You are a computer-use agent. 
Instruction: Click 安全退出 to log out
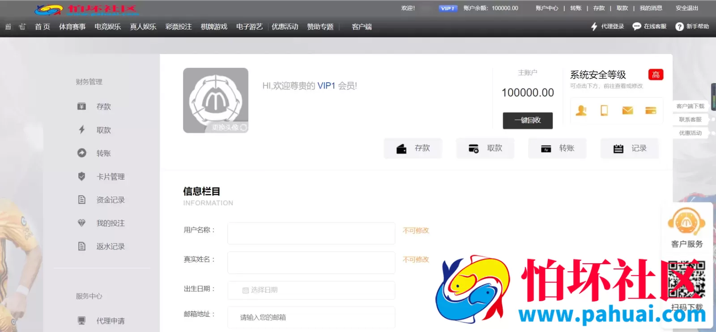point(687,8)
